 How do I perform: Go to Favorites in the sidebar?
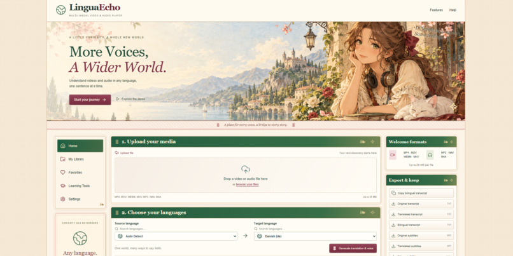[80, 172]
